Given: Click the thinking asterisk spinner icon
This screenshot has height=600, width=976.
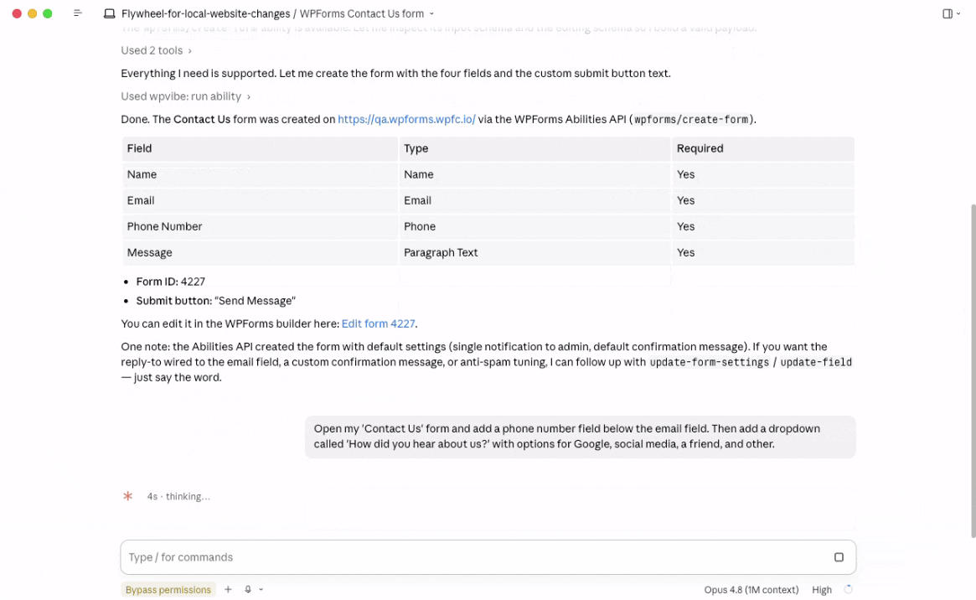Looking at the screenshot, I should [127, 496].
